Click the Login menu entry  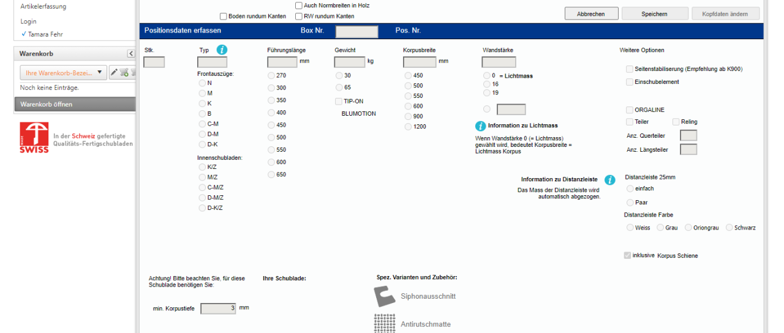(x=29, y=21)
